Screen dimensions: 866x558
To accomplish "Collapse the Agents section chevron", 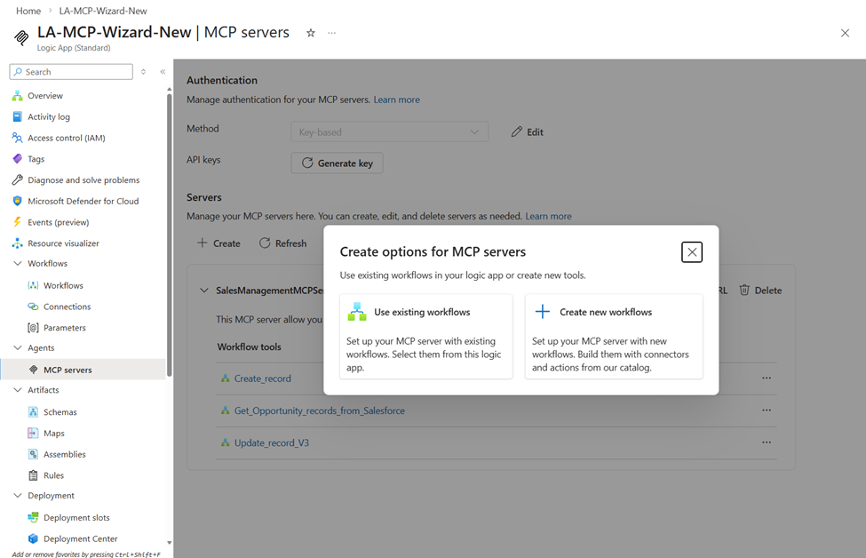I will click(17, 348).
